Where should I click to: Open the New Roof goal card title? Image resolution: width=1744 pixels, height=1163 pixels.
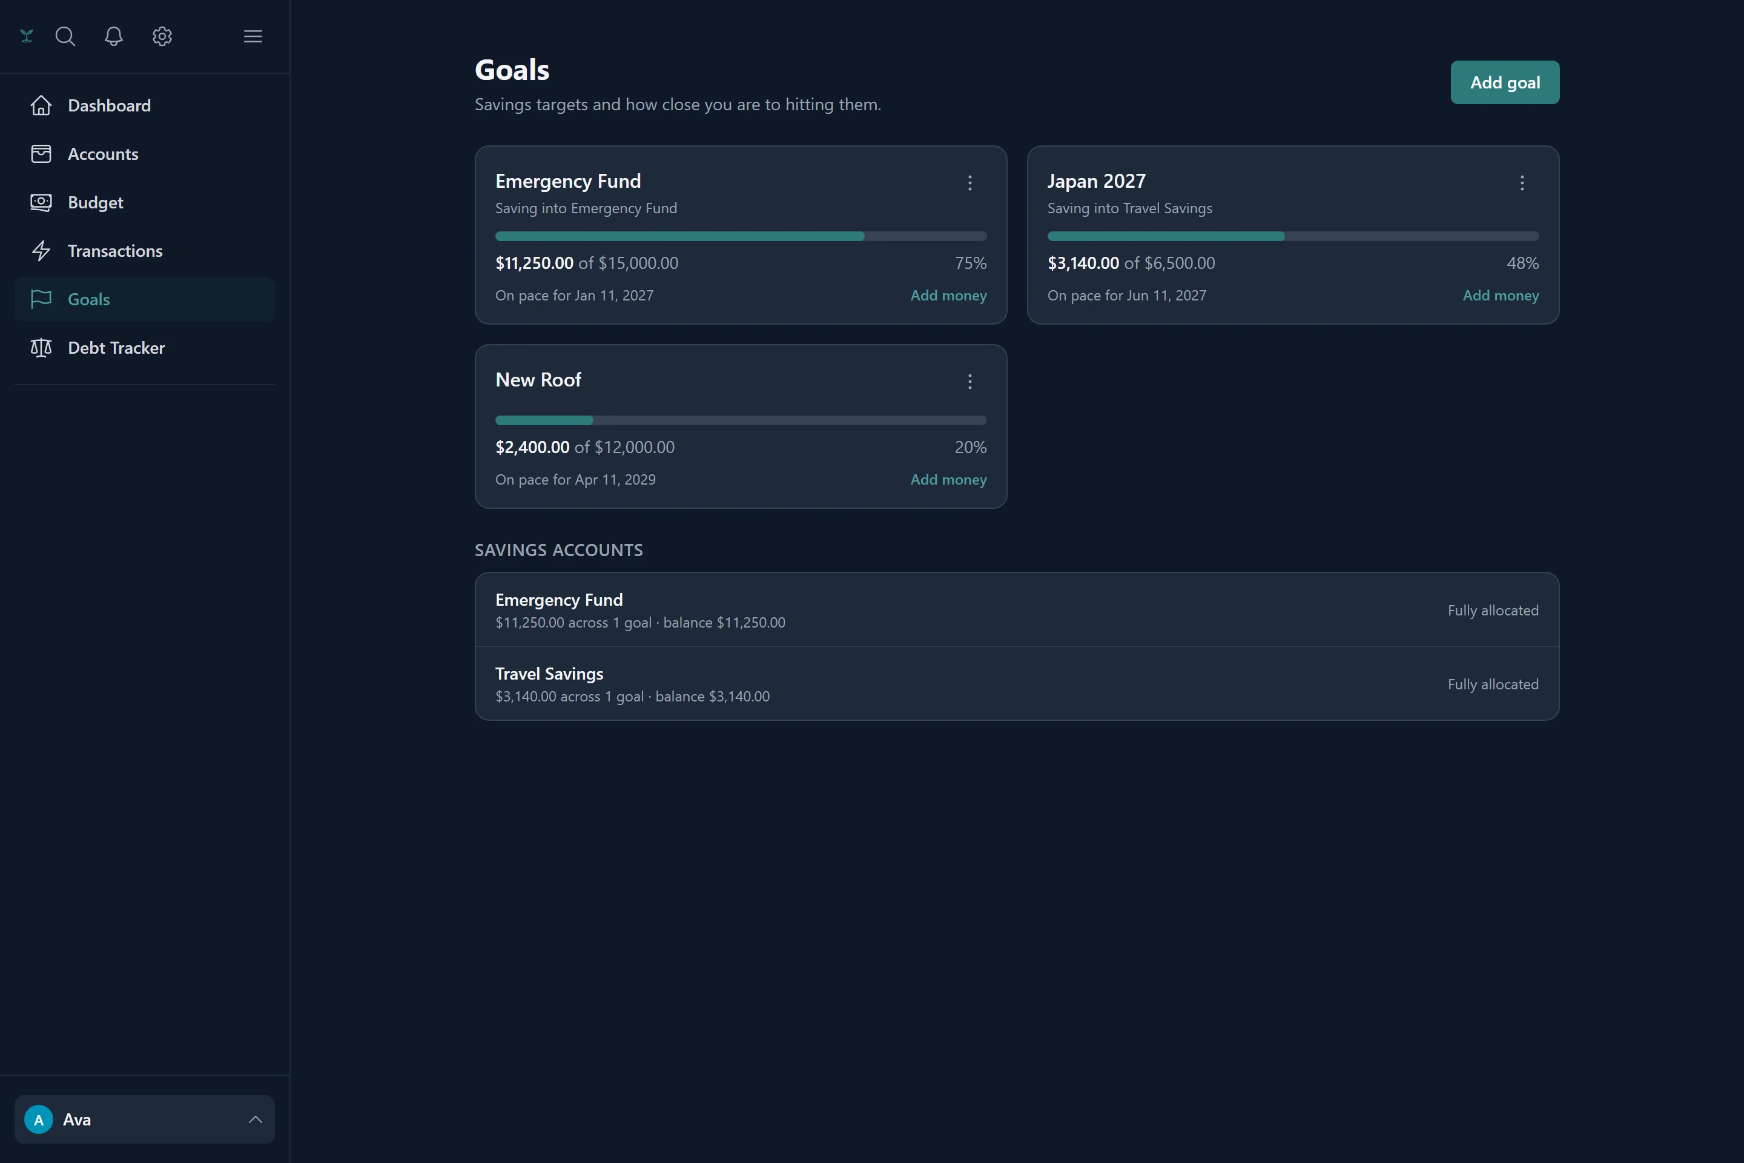(x=538, y=380)
